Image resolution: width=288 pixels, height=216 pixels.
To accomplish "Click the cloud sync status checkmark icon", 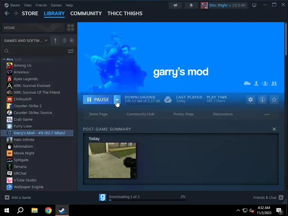I will (x=168, y=100).
